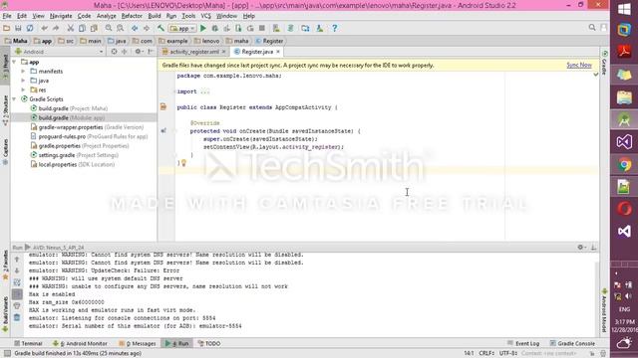Select local.properties file
This screenshot has width=638, height=358.
[73, 165]
